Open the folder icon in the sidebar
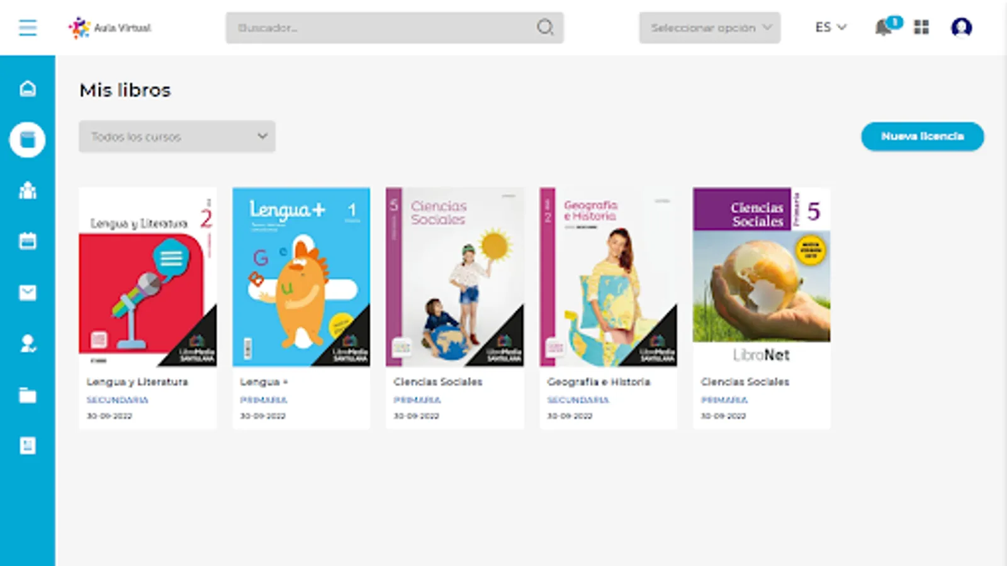The image size is (1007, 566). pyautogui.click(x=28, y=395)
